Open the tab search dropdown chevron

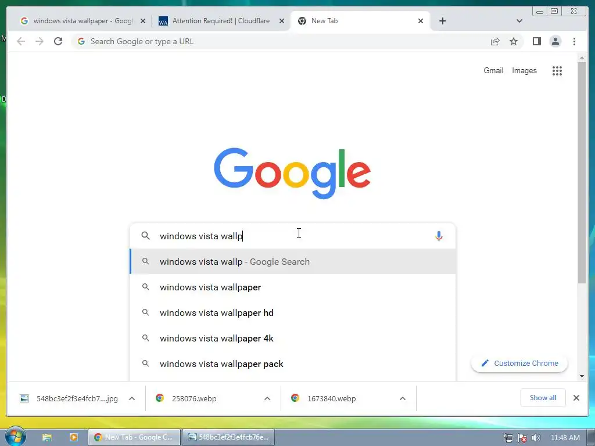tap(519, 21)
